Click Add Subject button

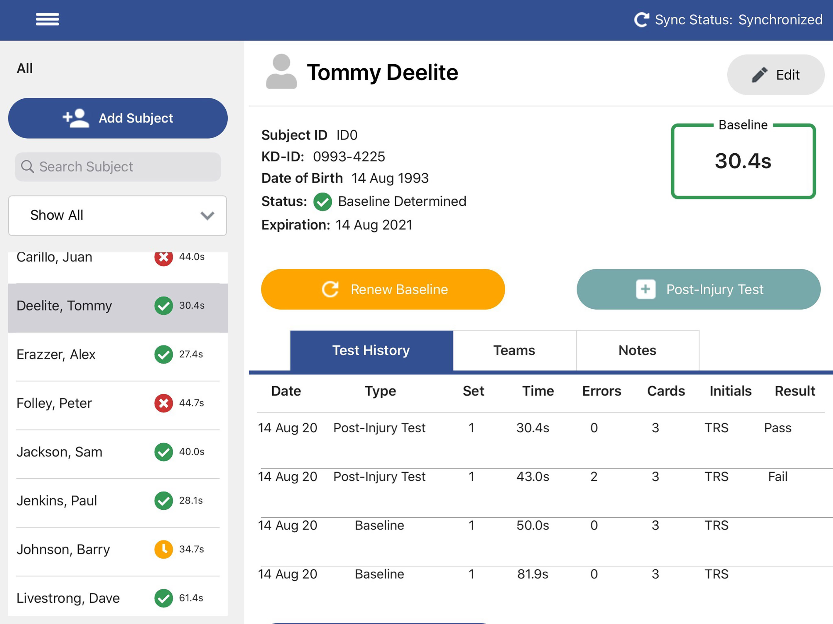click(x=118, y=118)
